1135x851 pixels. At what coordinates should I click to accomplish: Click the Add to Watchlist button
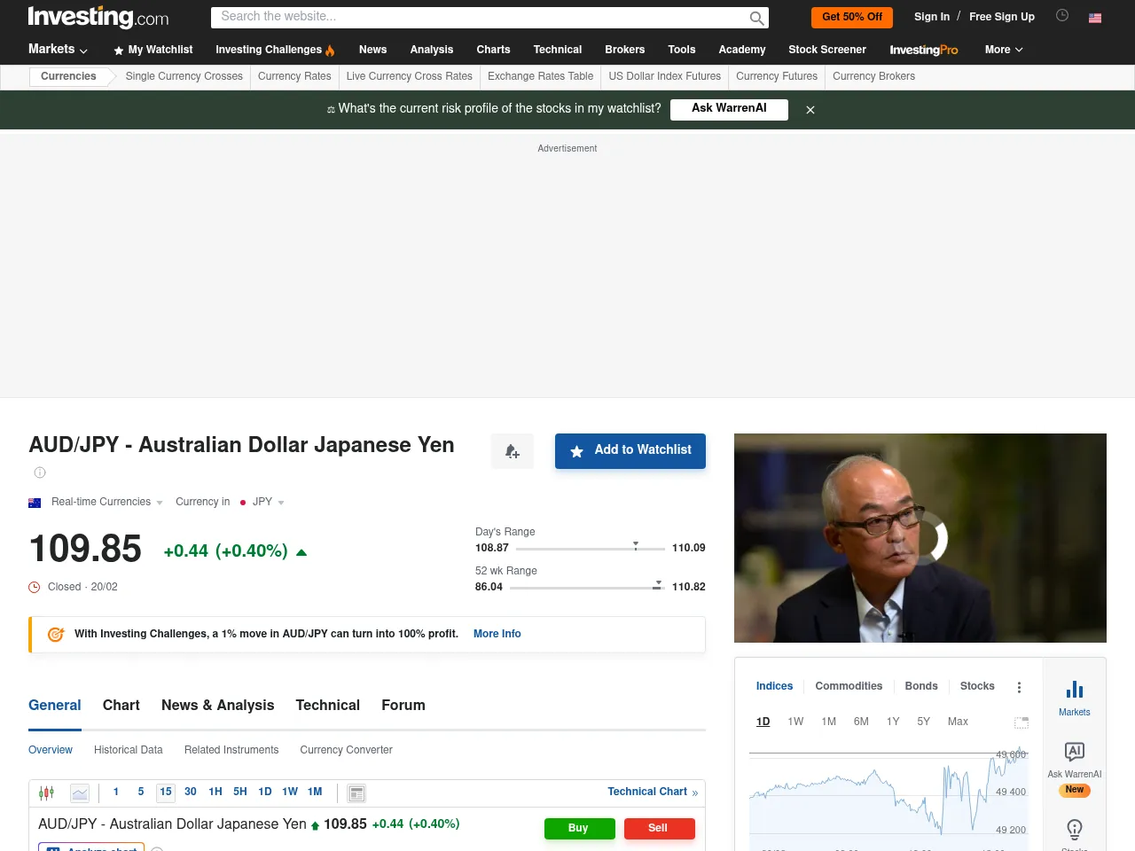pyautogui.click(x=630, y=451)
